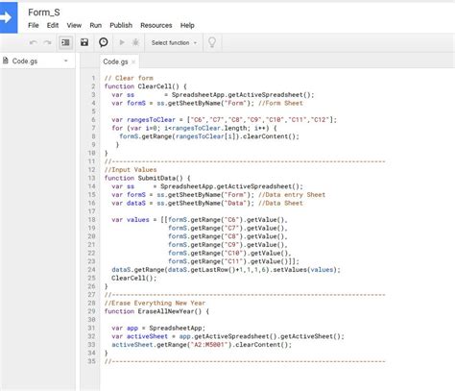Start debugging with the bug icon

click(x=135, y=42)
